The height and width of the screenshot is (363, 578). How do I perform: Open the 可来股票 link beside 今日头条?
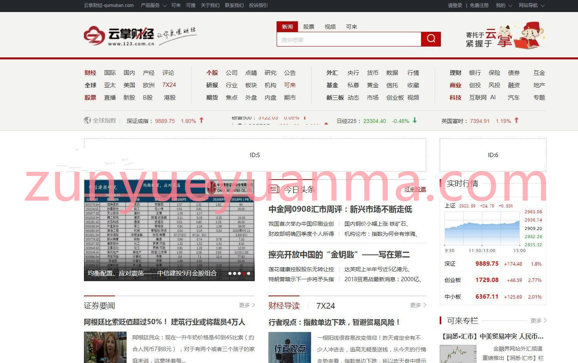pos(415,189)
